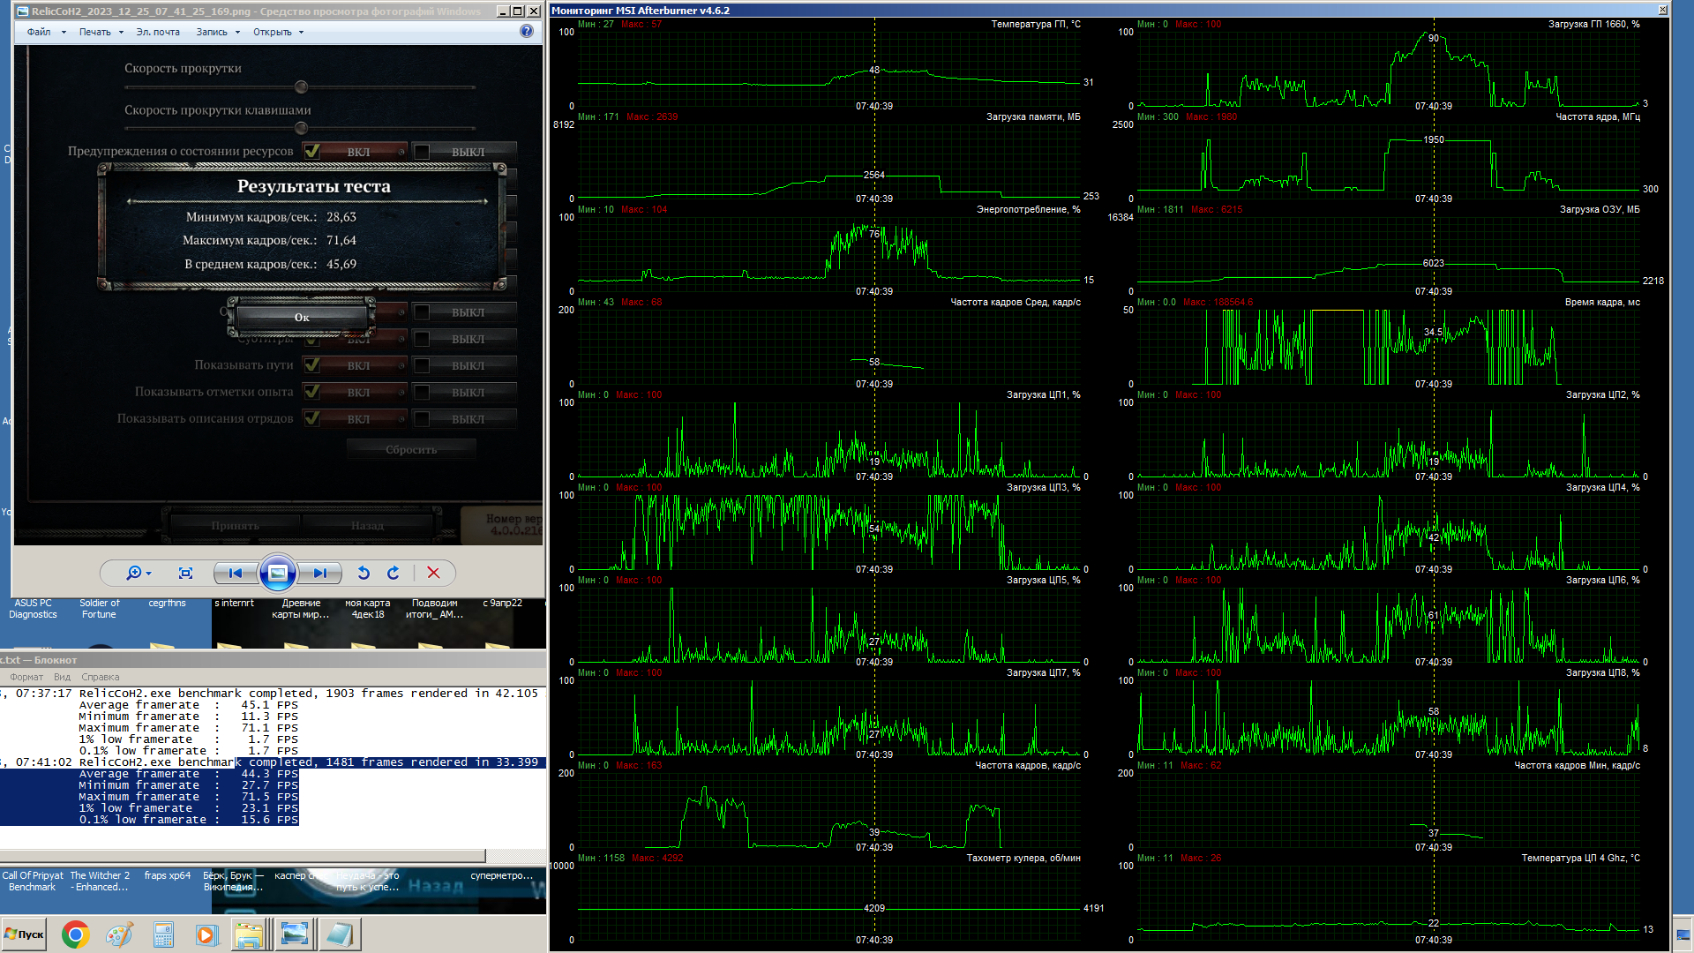Click Notepad horizontal scrollbar

point(243,856)
